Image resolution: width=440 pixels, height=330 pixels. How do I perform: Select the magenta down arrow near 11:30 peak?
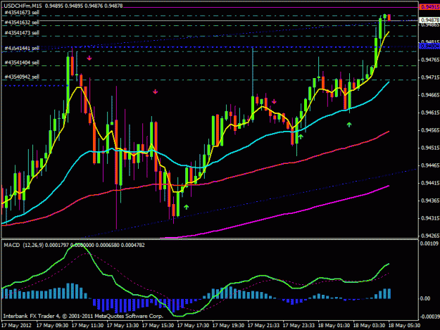point(89,58)
